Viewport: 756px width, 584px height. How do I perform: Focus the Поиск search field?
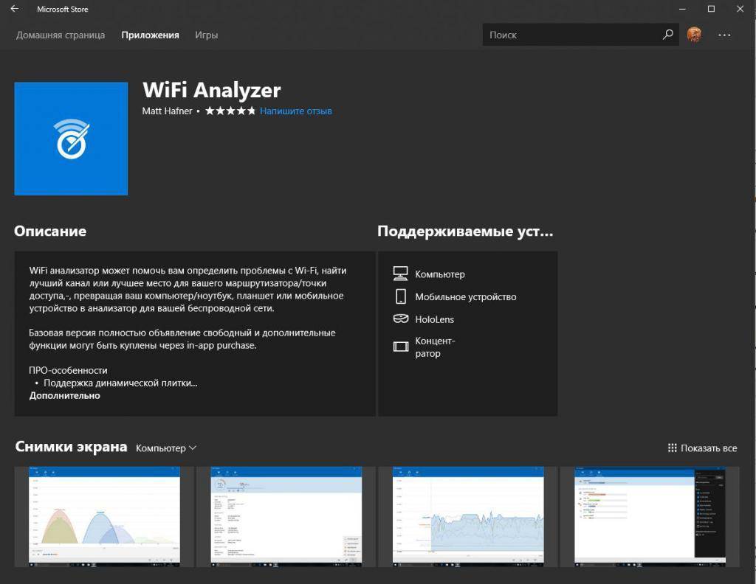(x=580, y=35)
